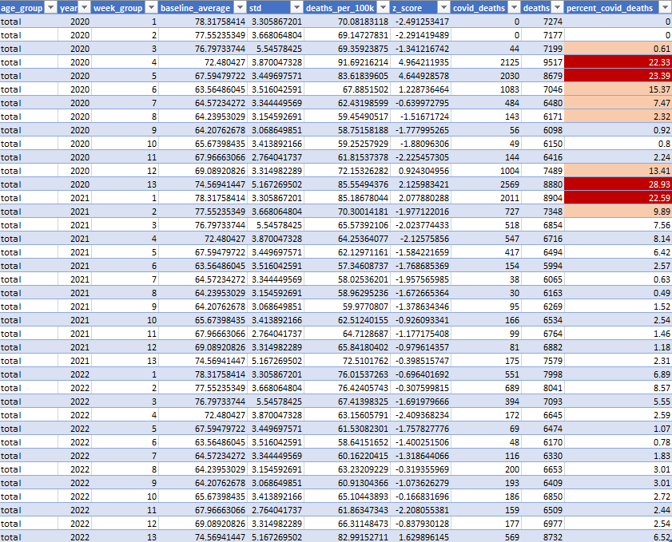The image size is (672, 542).
Task: Click deaths_per_100k value 57.34608737
Action: [x=363, y=266]
